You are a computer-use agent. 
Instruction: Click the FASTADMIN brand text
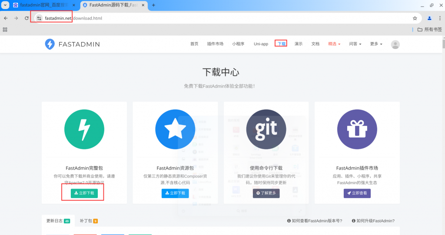pyautogui.click(x=79, y=44)
